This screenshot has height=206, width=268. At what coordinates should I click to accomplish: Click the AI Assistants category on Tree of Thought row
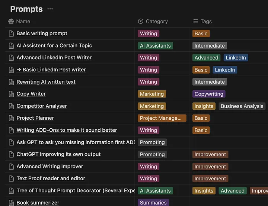155,191
